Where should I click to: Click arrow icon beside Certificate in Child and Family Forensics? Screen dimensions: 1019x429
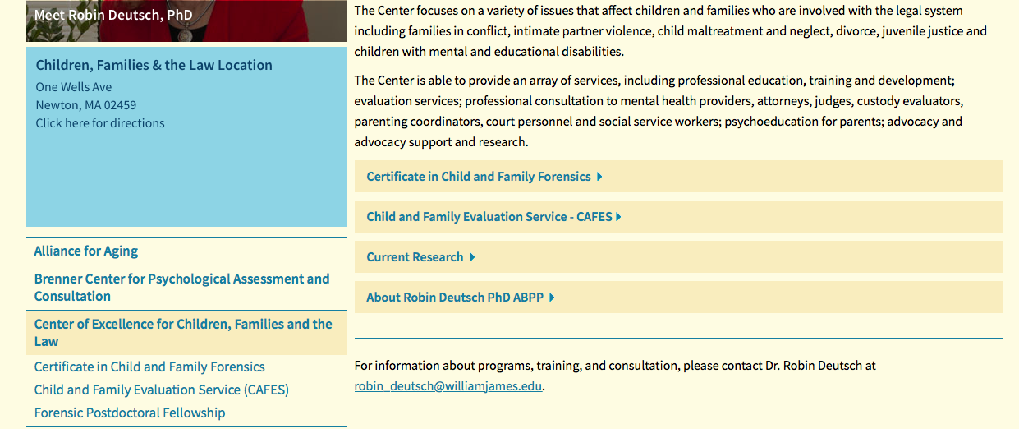[600, 177]
